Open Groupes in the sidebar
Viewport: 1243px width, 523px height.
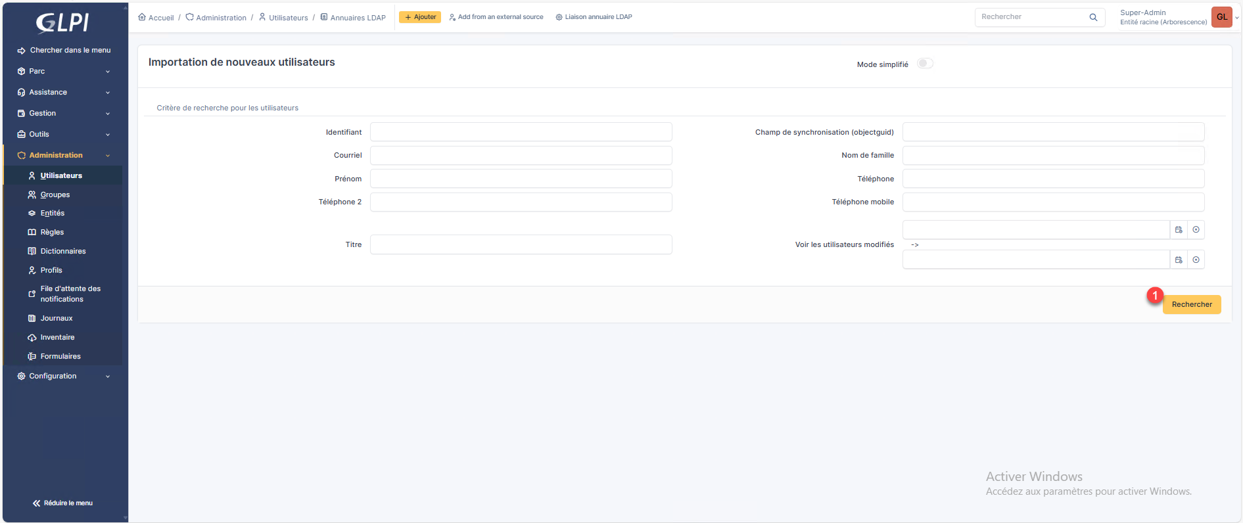[55, 194]
